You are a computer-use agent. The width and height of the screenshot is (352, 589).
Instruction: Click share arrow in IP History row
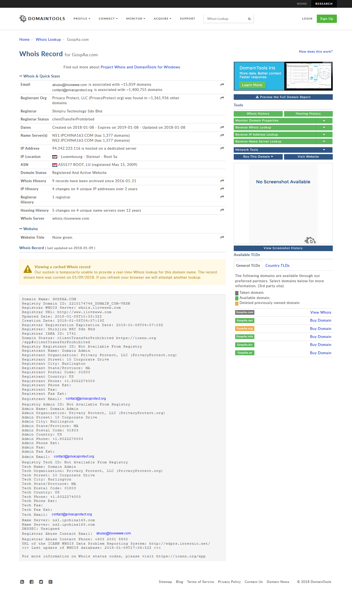click(x=222, y=189)
